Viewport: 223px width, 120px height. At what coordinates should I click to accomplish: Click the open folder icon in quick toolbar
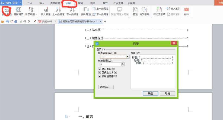[x=2, y=22]
